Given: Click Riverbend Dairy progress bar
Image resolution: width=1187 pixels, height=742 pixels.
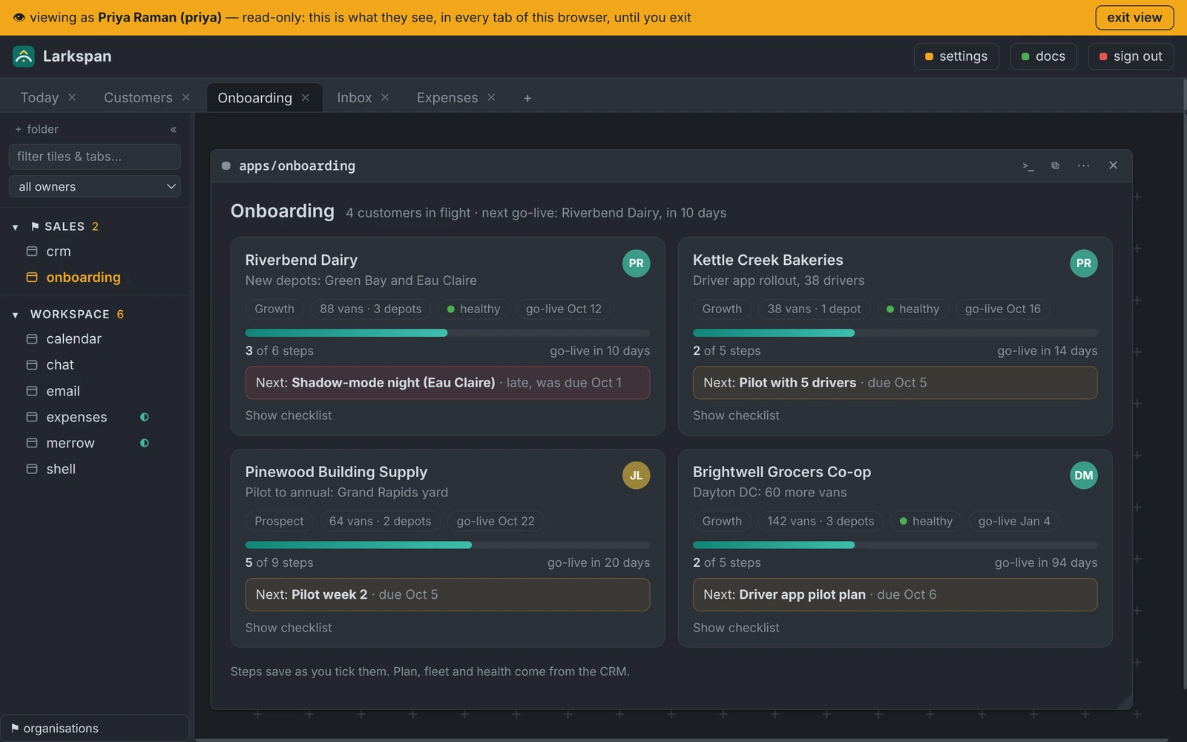Looking at the screenshot, I should coord(447,333).
